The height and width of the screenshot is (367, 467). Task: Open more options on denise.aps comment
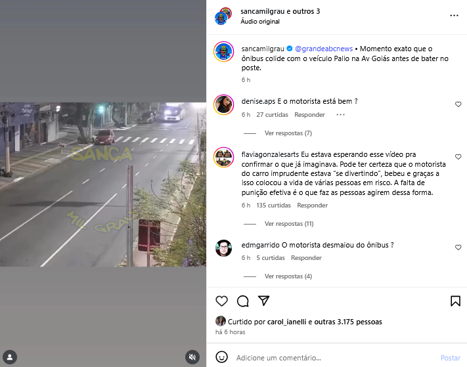click(x=340, y=115)
